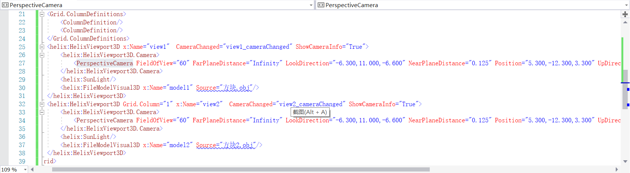Open the 109 % zoom level dropdown
The height and width of the screenshot is (173, 630).
coord(25,170)
